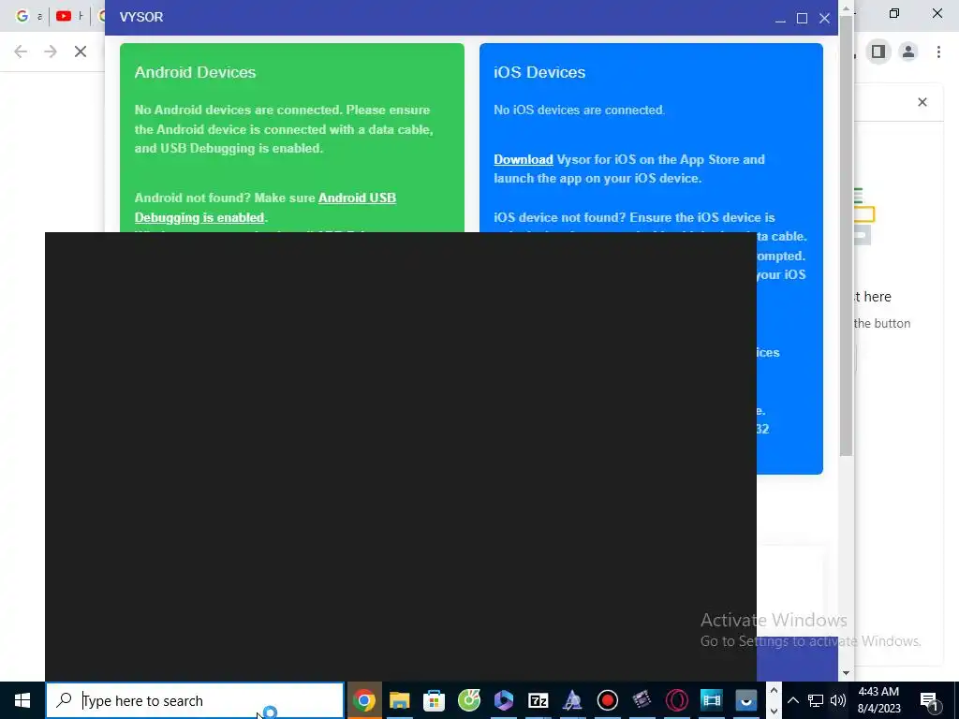Open Google Chrome from the taskbar
This screenshot has width=959, height=719.
click(x=364, y=700)
